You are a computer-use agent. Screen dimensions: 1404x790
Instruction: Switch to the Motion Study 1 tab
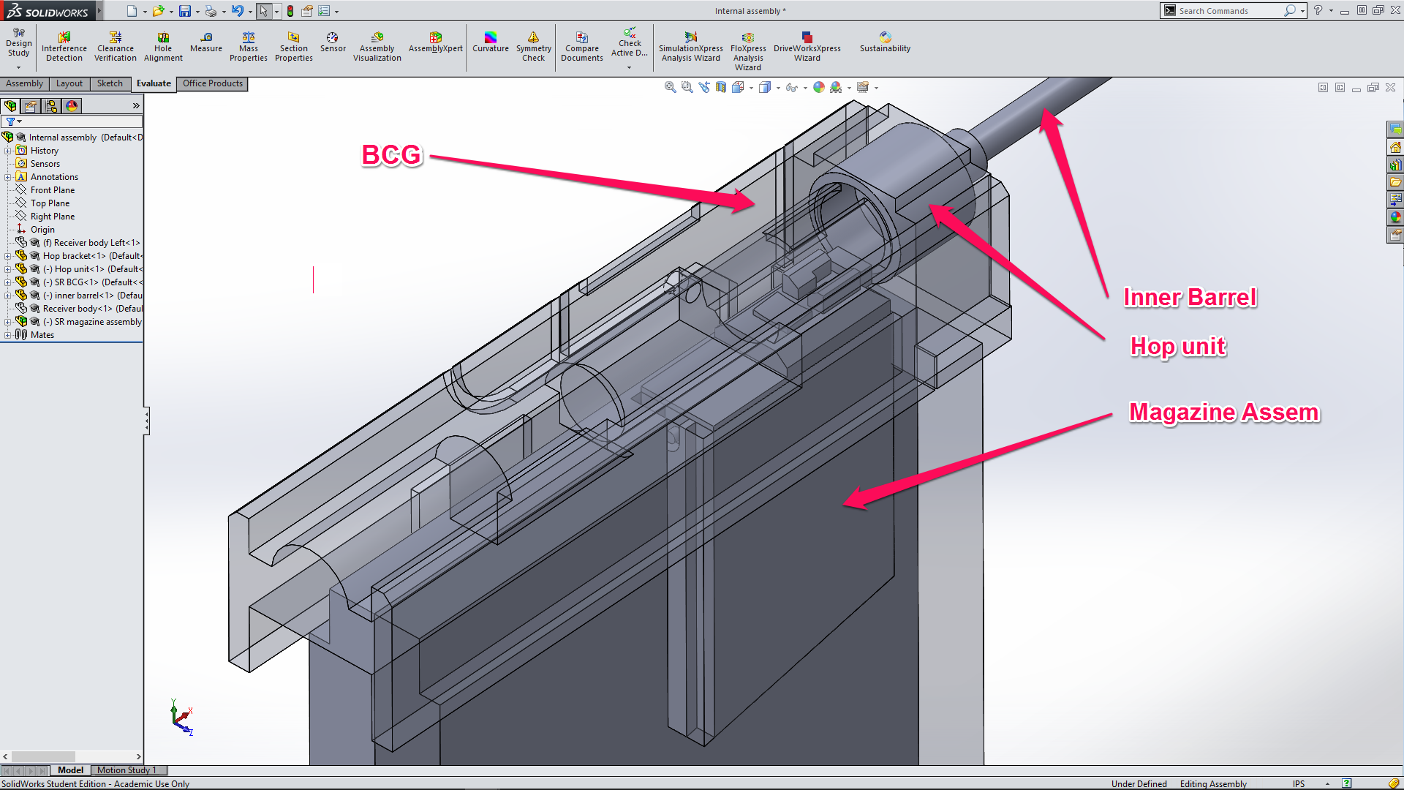tap(126, 770)
